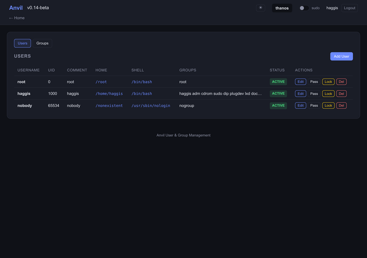Image resolution: width=367 pixels, height=258 pixels.
Task: Click the UID value 65534
Action: [x=54, y=106]
